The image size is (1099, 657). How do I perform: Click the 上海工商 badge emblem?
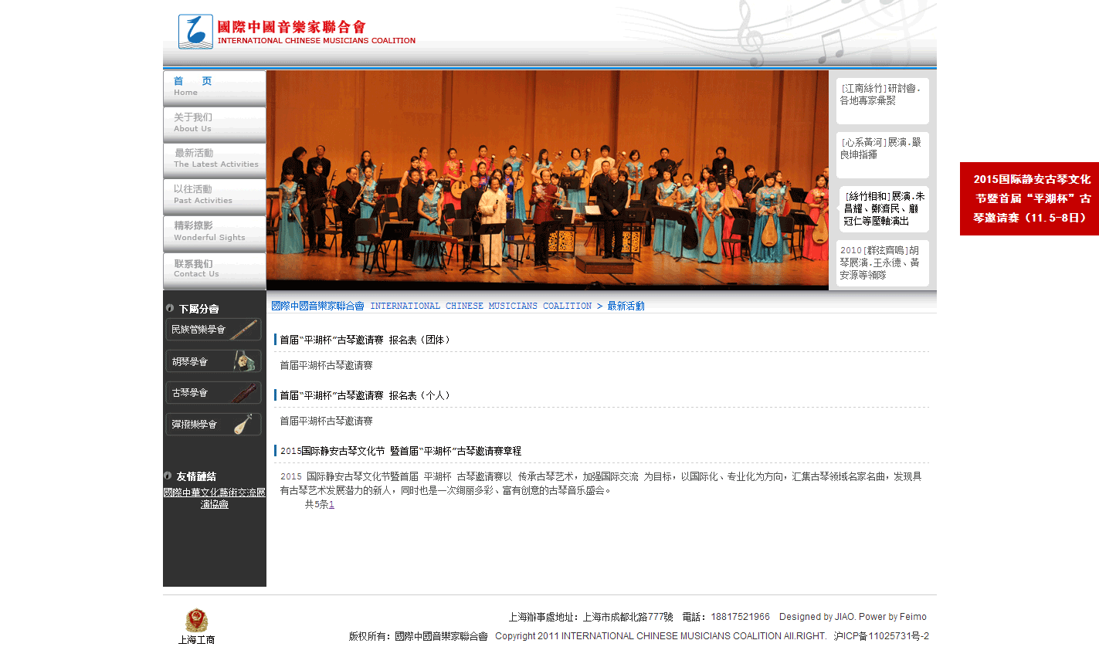[x=196, y=621]
